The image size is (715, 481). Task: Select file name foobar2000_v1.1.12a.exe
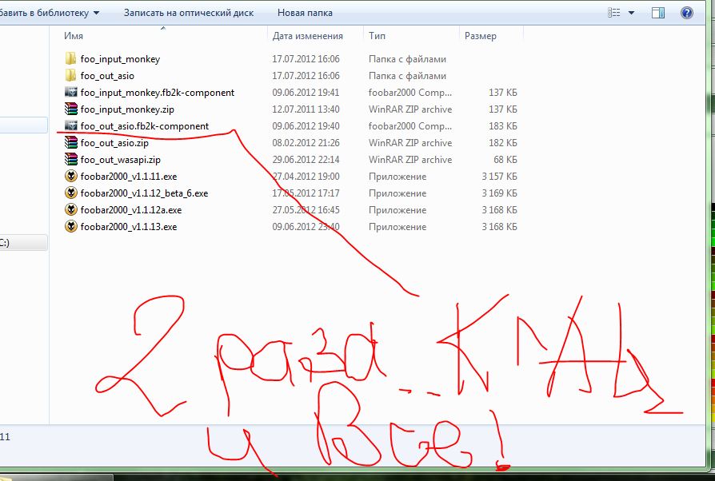[x=131, y=210]
